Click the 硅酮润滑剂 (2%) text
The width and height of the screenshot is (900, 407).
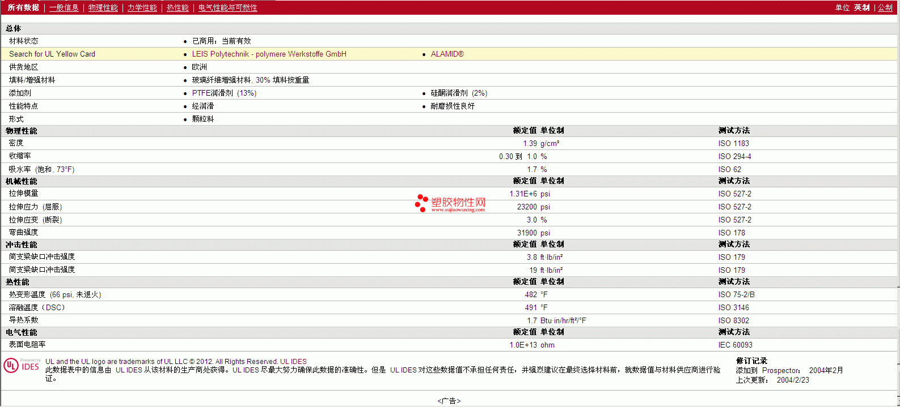pyautogui.click(x=459, y=93)
